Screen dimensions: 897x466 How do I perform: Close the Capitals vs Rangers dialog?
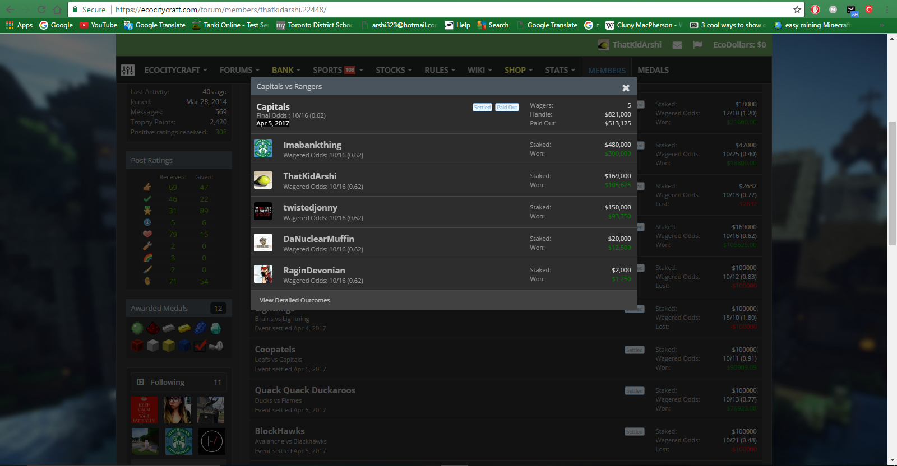tap(626, 87)
